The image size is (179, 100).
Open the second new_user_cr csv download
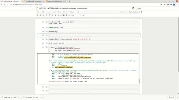(x=32, y=97)
